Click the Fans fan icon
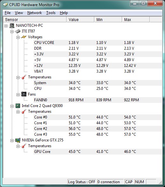 (x=24, y=94)
